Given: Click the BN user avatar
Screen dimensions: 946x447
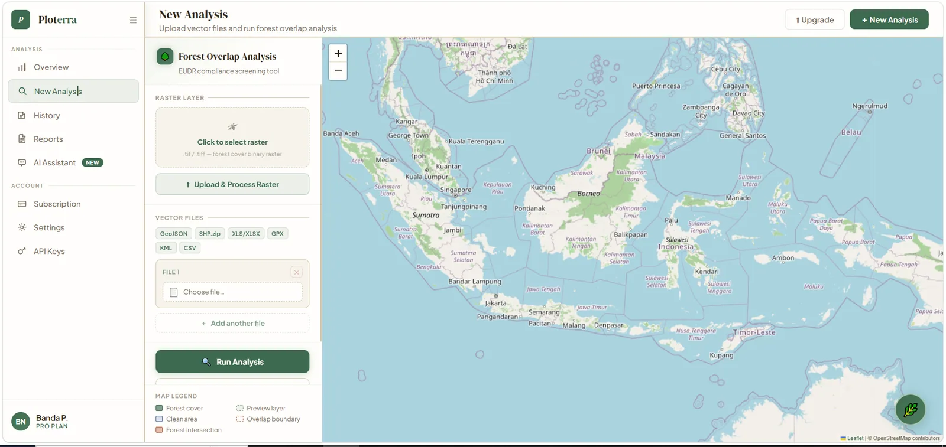Looking at the screenshot, I should pos(21,422).
